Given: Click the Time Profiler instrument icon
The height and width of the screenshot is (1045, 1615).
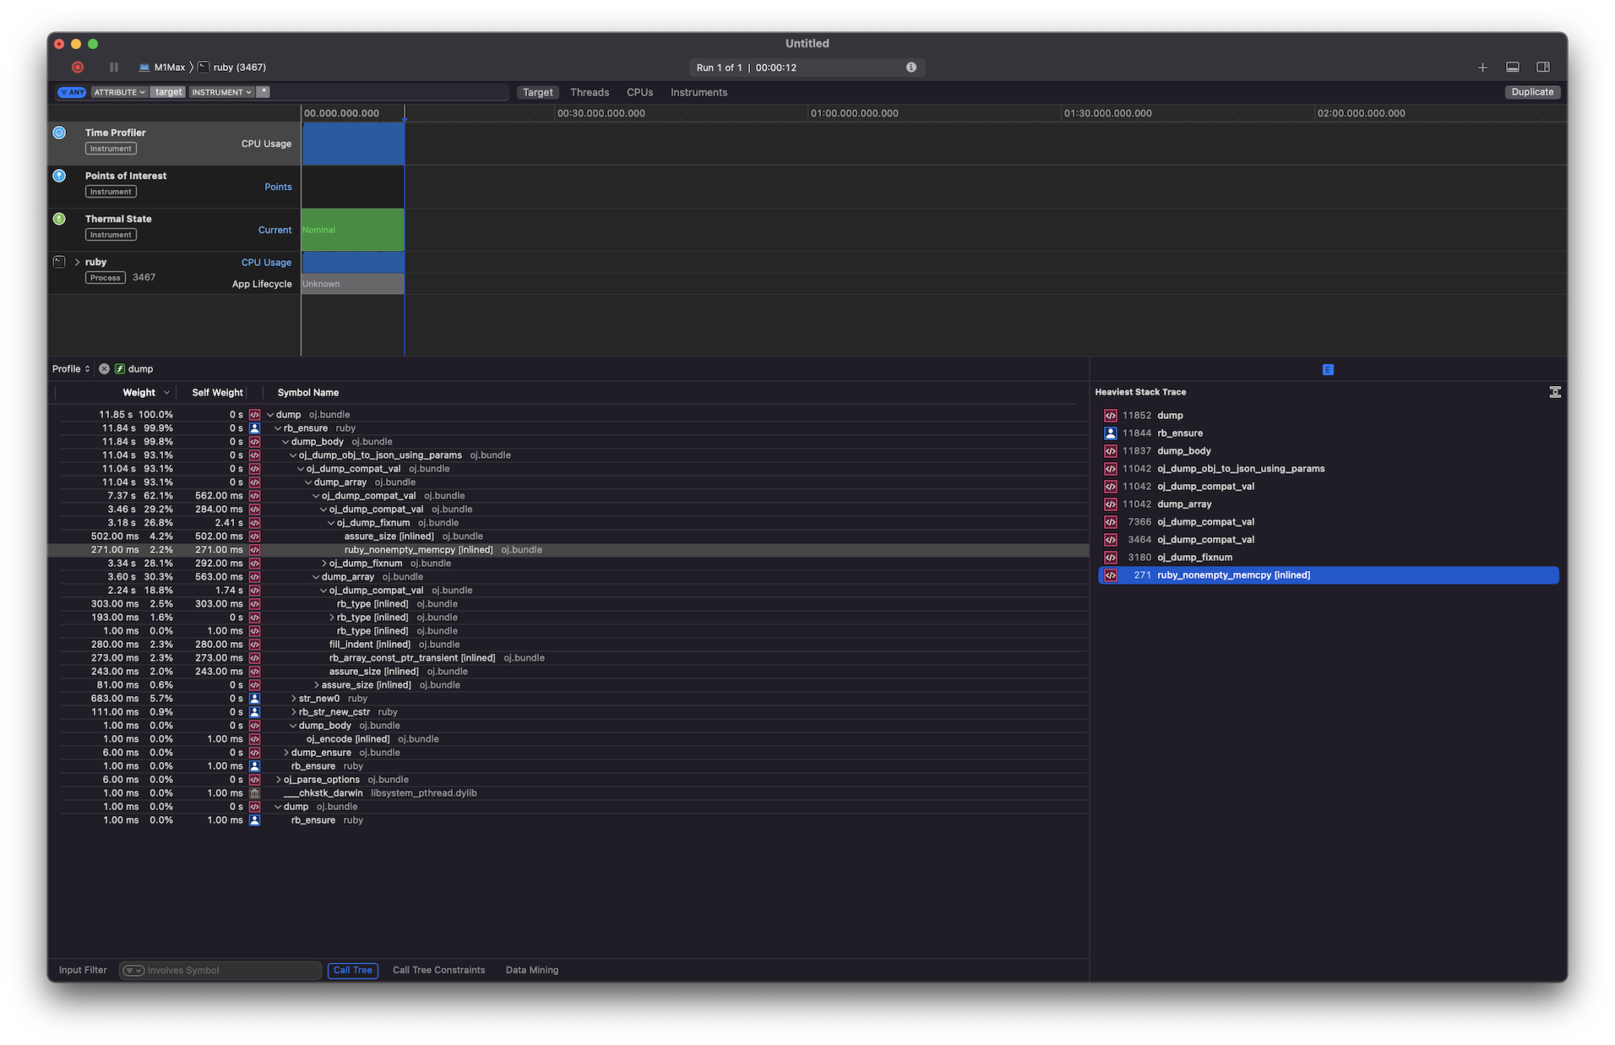Looking at the screenshot, I should coord(59,133).
